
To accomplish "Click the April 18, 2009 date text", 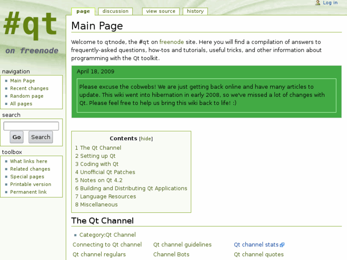I will [95, 72].
